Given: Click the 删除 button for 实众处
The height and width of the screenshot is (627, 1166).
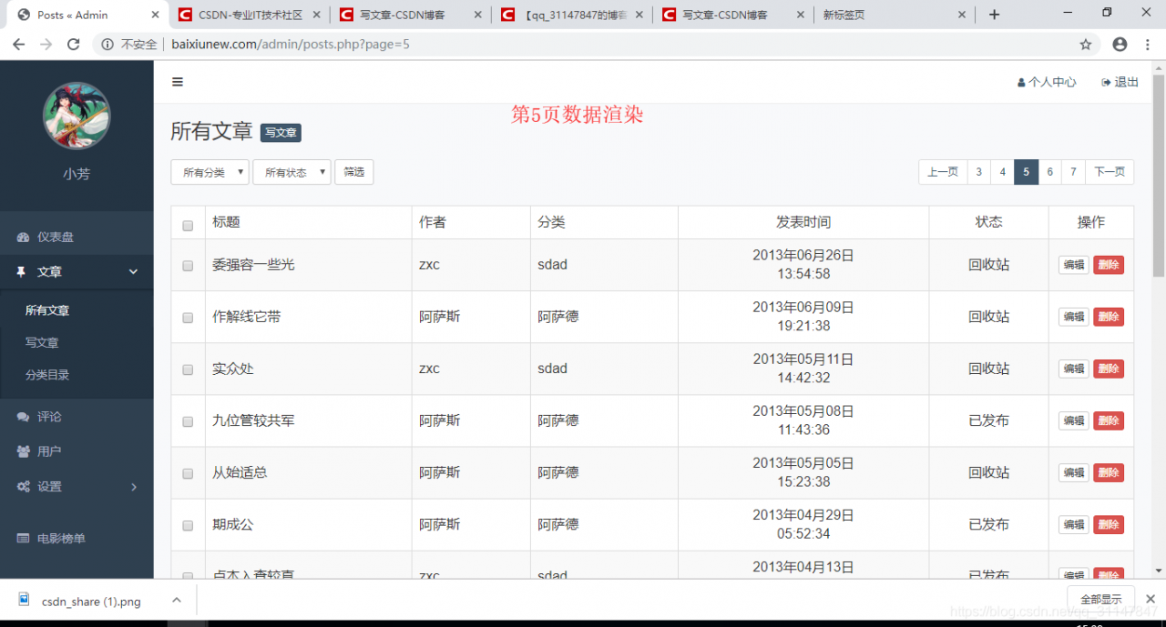Looking at the screenshot, I should [x=1109, y=369].
